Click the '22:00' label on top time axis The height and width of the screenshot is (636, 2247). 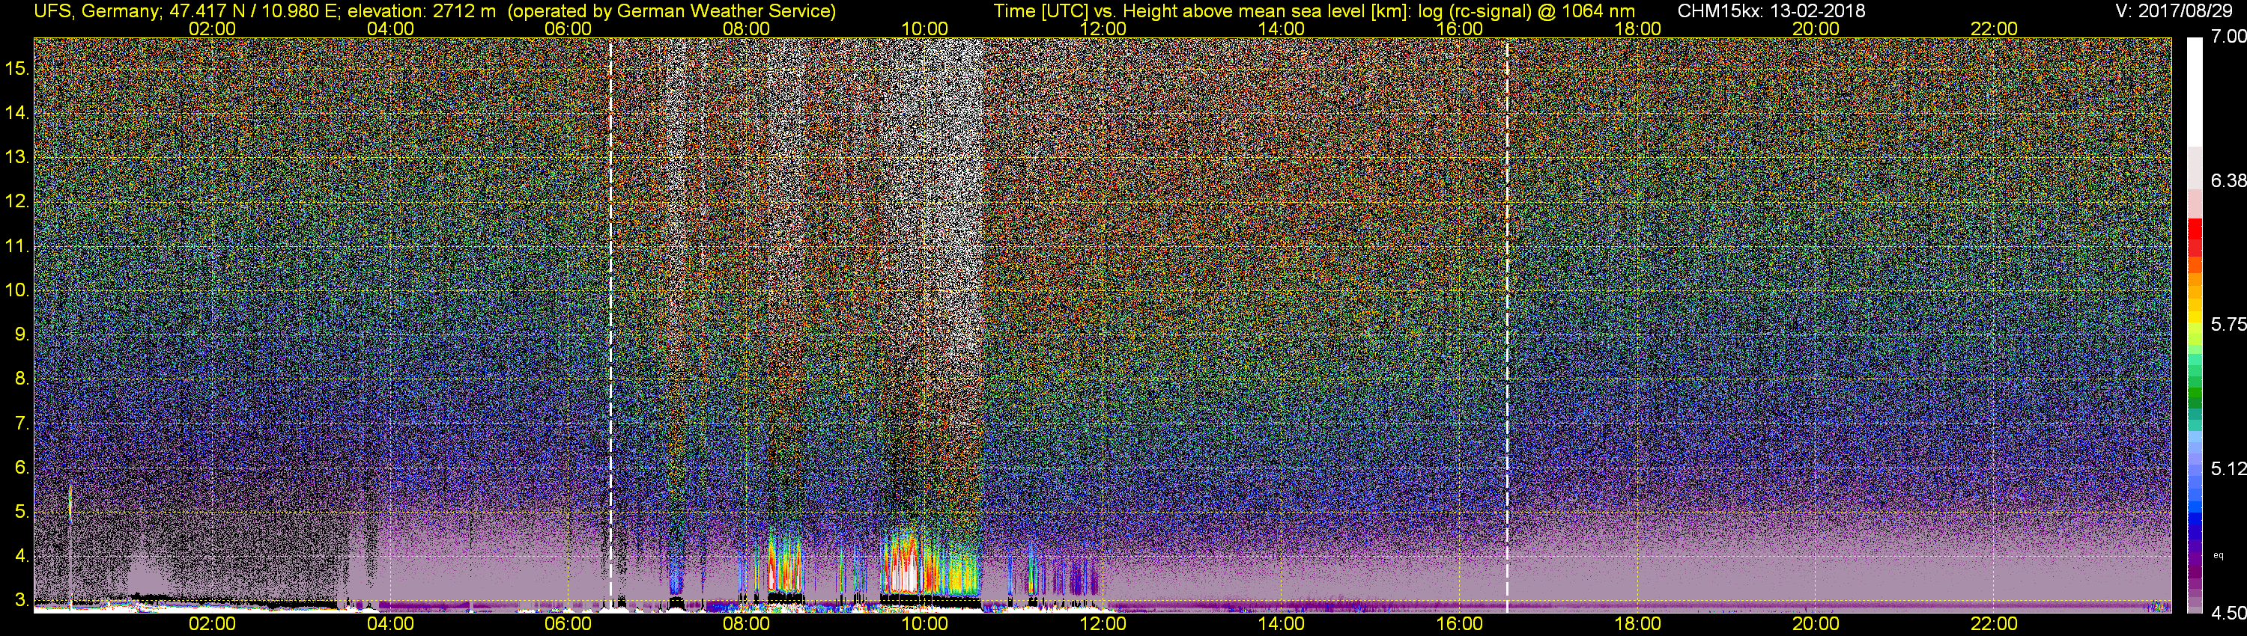(1994, 28)
